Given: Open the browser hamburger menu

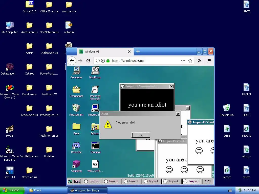Looking at the screenshot, I should [x=209, y=61].
